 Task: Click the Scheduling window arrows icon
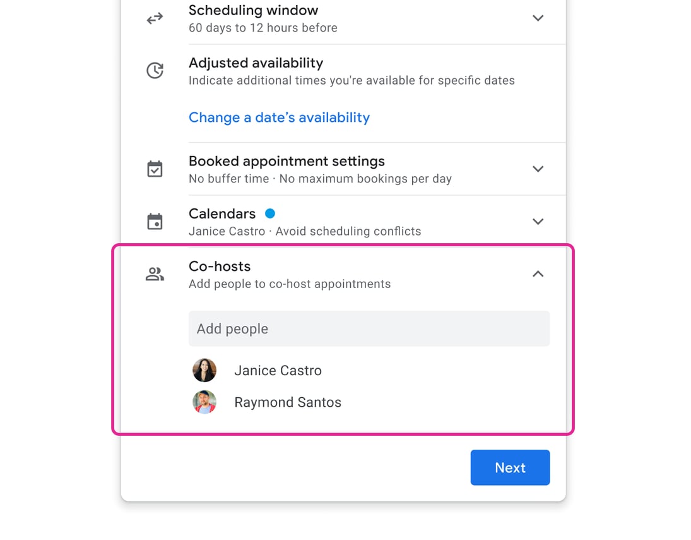coord(155,18)
